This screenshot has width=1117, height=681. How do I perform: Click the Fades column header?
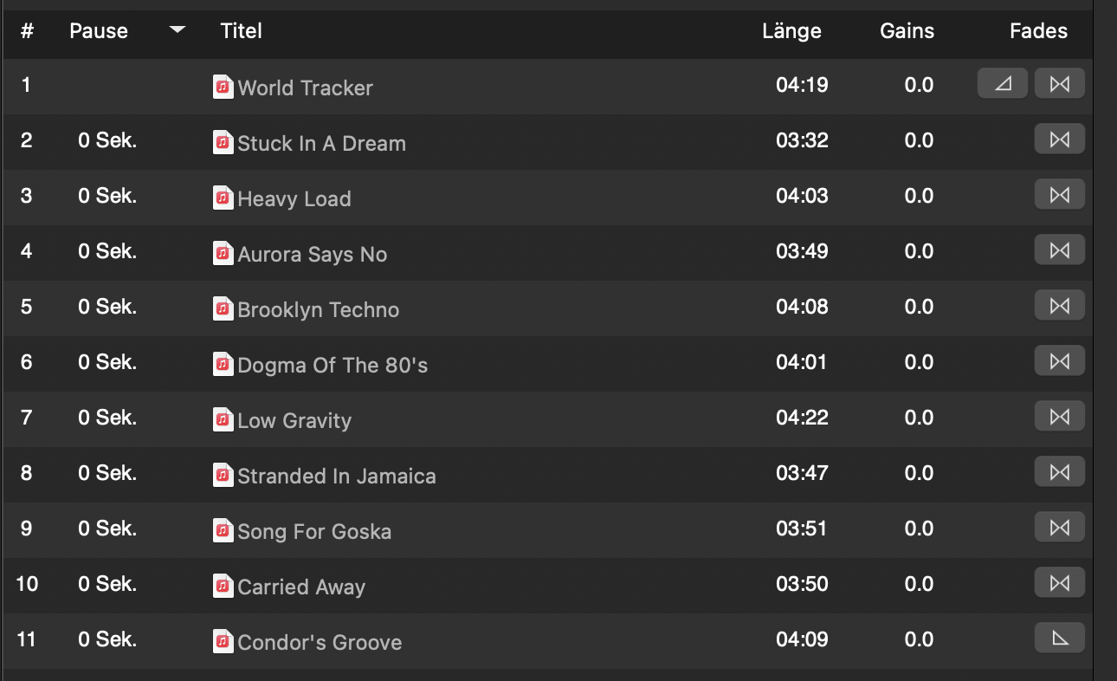tap(1038, 30)
